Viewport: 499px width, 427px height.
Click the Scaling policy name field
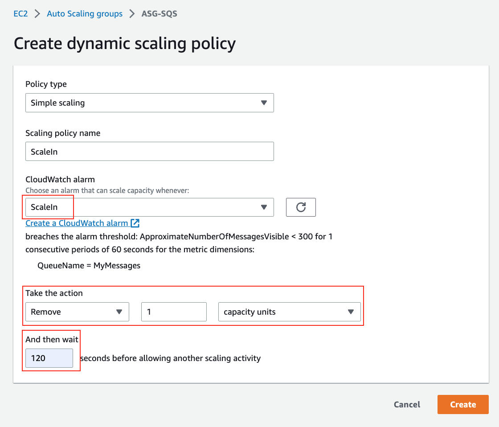point(150,151)
